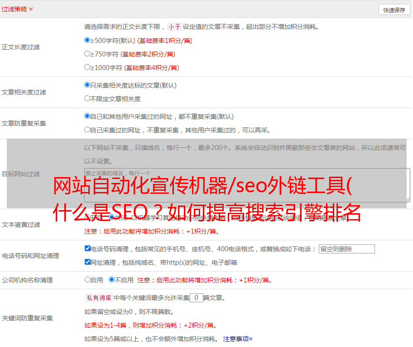This screenshot has width=413, height=347.
Task: Click the 私有词库 tag
Action: (x=98, y=298)
